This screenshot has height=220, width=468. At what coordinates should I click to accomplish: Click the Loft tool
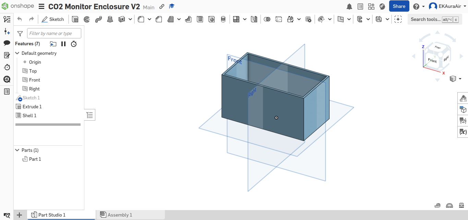(110, 19)
